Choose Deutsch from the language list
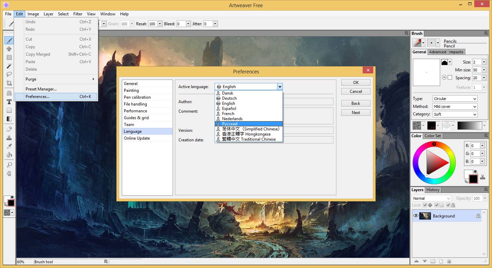492x268 pixels. coord(249,98)
